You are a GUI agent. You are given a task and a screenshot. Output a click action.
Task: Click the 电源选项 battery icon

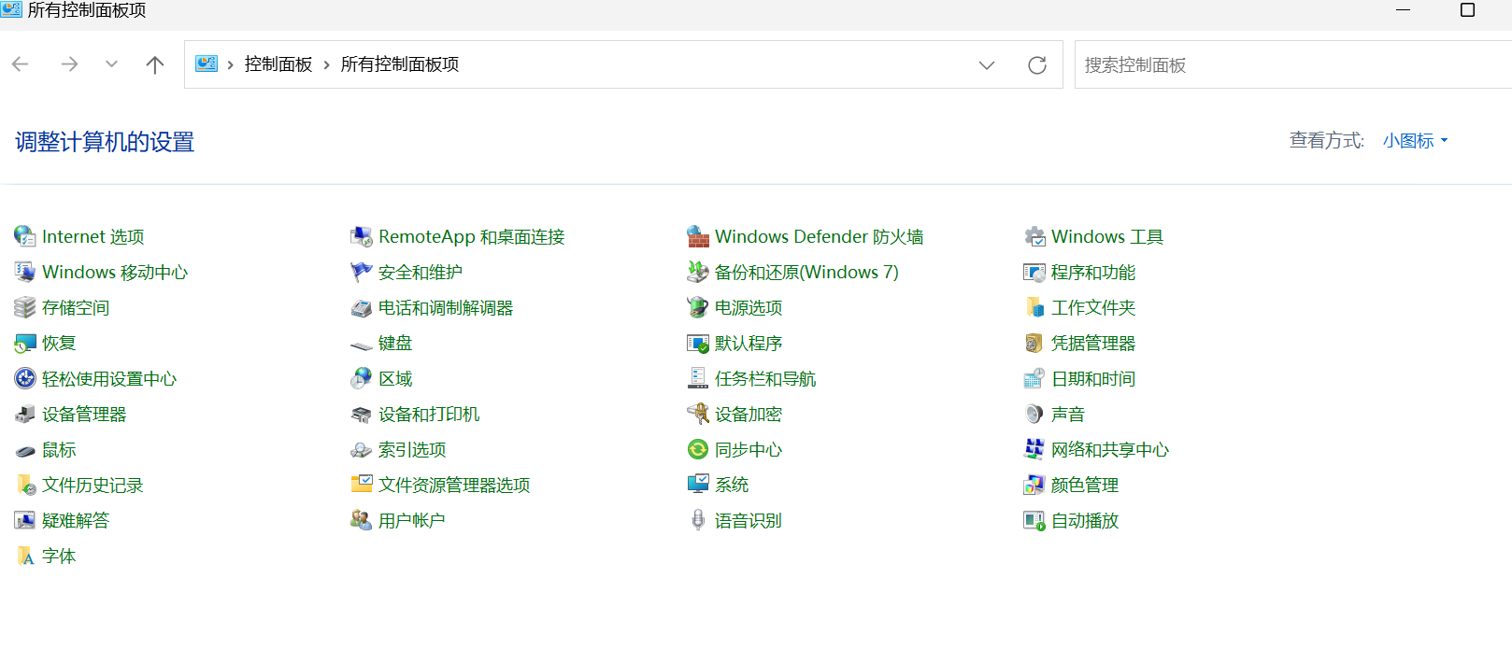click(x=698, y=307)
